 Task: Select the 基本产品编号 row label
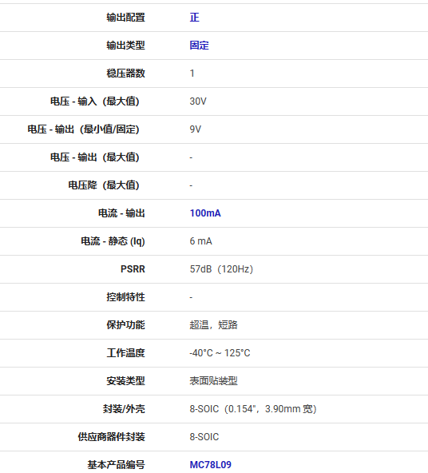pos(116,465)
